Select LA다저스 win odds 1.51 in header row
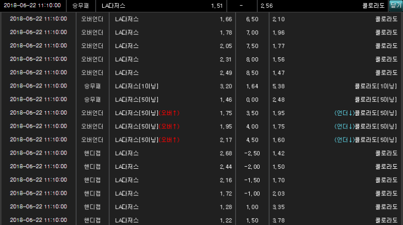Image resolution: width=403 pixels, height=225 pixels. (161, 6)
